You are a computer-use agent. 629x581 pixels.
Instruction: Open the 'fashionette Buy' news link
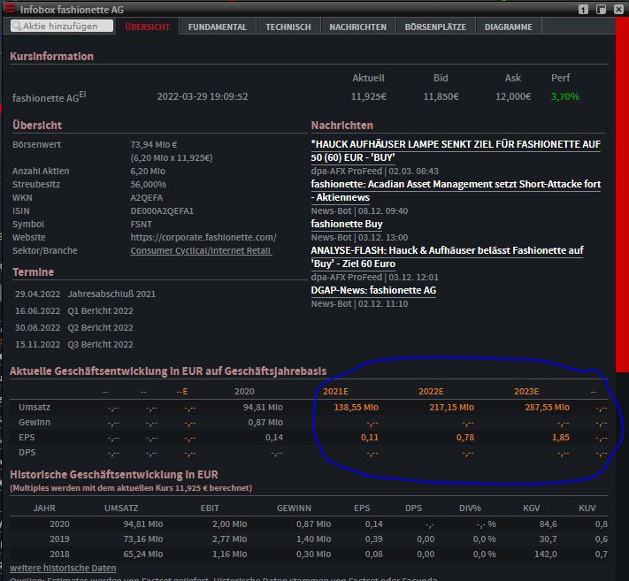(x=347, y=224)
